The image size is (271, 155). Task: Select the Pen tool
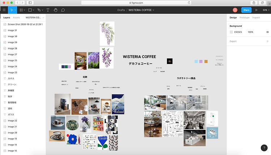(x=39, y=10)
